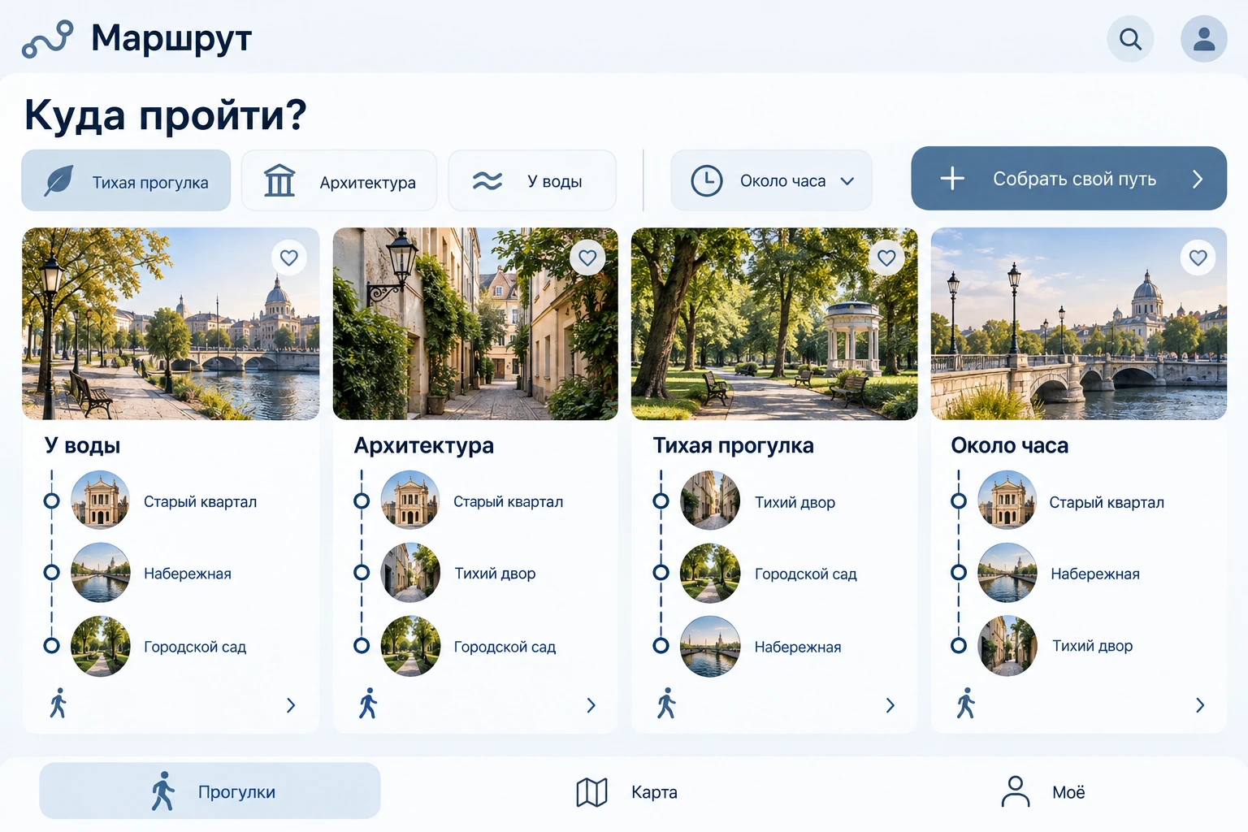Screen dimensions: 1248x832
Task: Open У воды card details chevron
Action: point(291,705)
